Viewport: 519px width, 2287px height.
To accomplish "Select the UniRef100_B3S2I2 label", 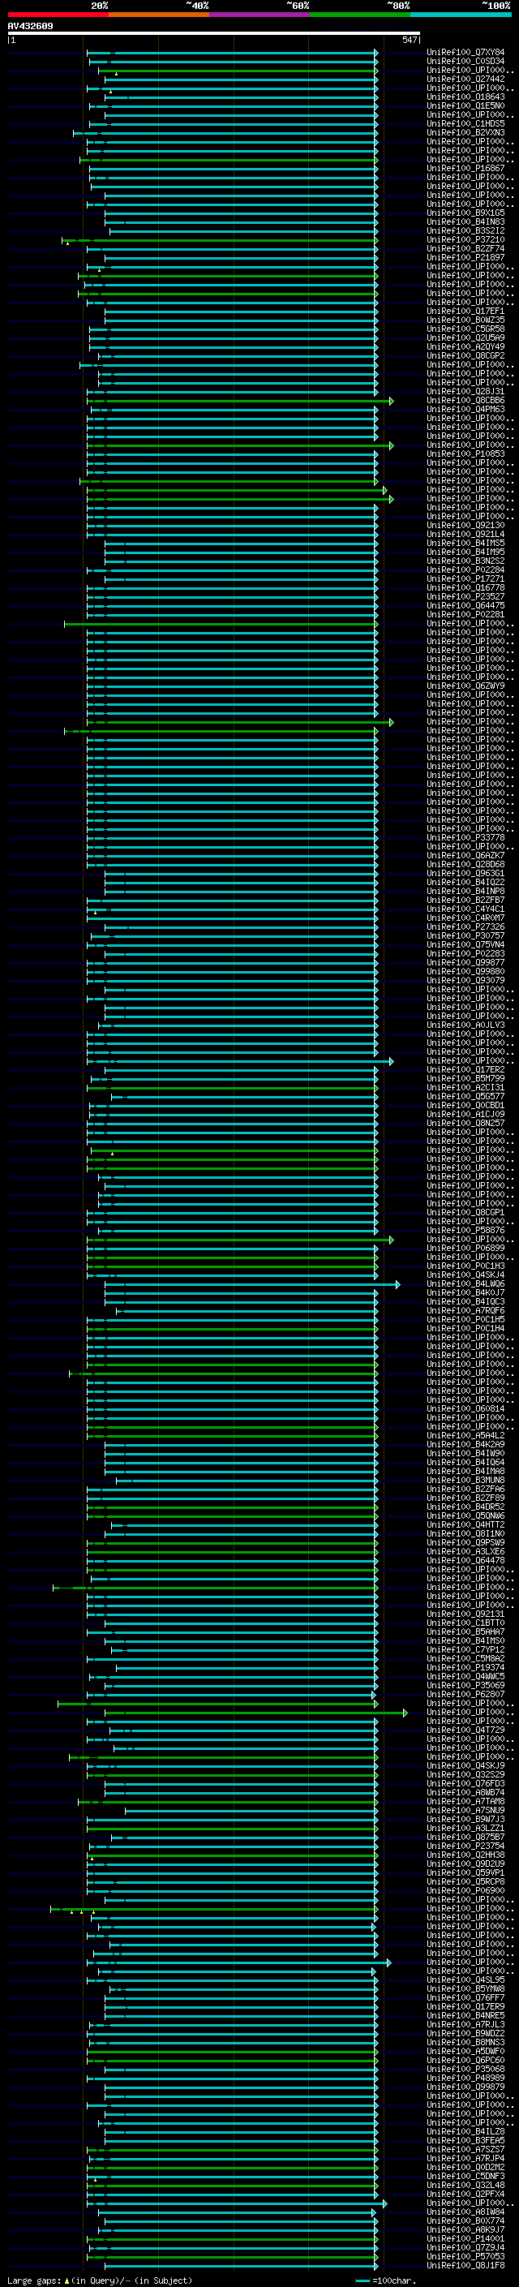I will [465, 231].
